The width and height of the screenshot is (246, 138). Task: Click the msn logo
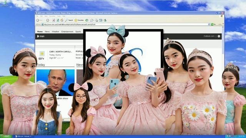[x=41, y=36]
